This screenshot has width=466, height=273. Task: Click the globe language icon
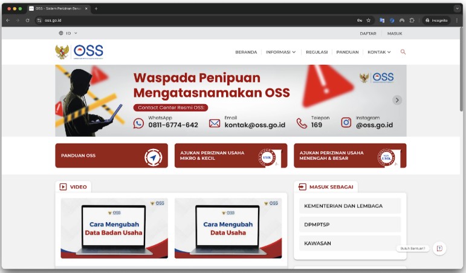click(x=61, y=33)
